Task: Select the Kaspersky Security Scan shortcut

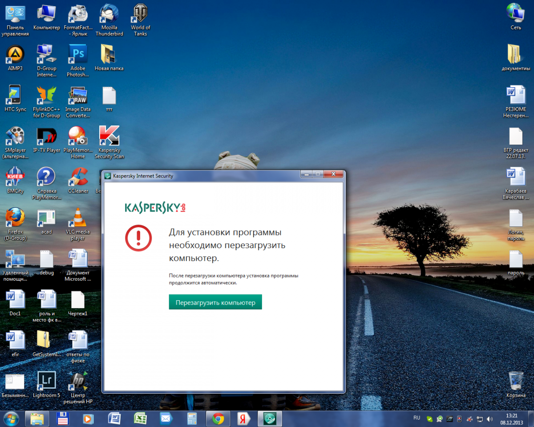Action: tap(109, 143)
